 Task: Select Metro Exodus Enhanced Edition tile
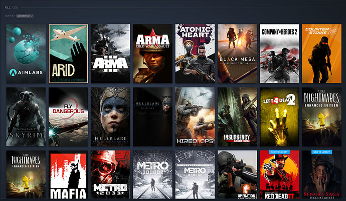pyautogui.click(x=195, y=175)
